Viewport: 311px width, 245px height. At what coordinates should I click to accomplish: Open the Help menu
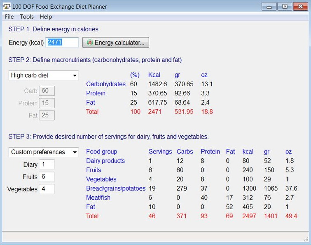tap(46, 16)
